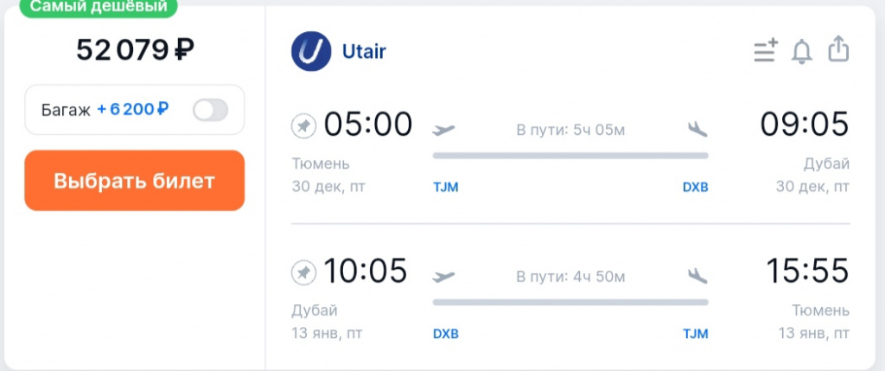Viewport: 885px width, 371px height.
Task: Click the 52 079 ₽ ticket price
Action: click(x=135, y=50)
